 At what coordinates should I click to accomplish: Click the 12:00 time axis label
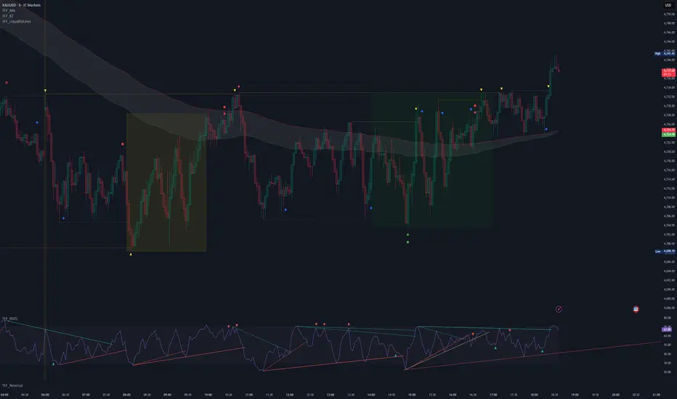click(290, 395)
